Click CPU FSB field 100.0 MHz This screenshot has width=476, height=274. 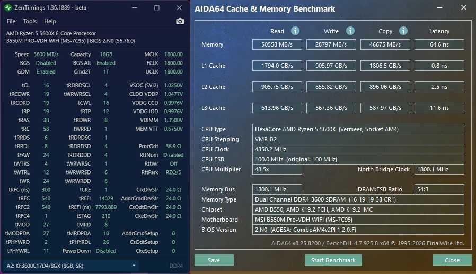point(358,159)
